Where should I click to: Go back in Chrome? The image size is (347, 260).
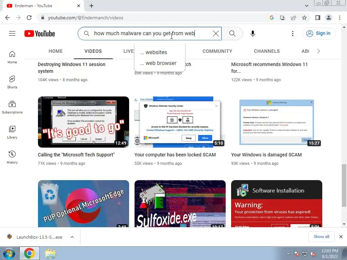pos(7,18)
